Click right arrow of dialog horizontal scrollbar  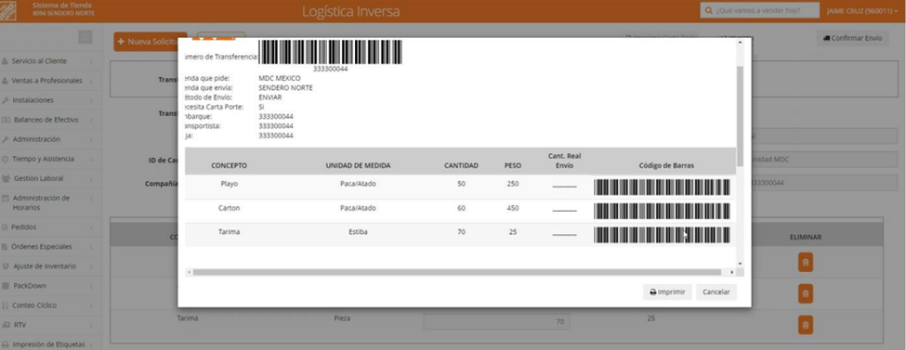732,272
